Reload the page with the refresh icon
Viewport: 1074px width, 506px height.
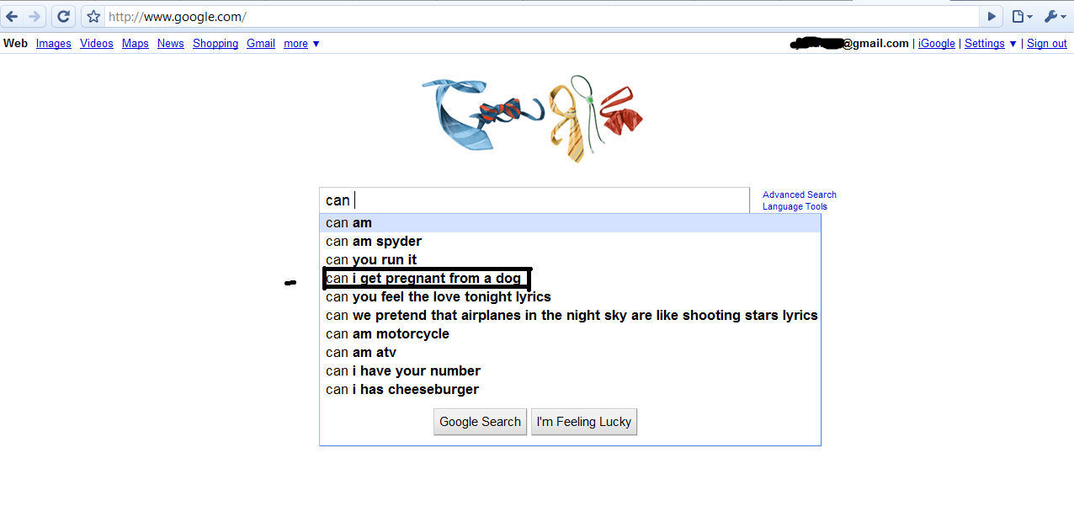pos(63,16)
